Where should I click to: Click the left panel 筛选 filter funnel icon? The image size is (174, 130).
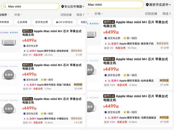click(x=84, y=15)
